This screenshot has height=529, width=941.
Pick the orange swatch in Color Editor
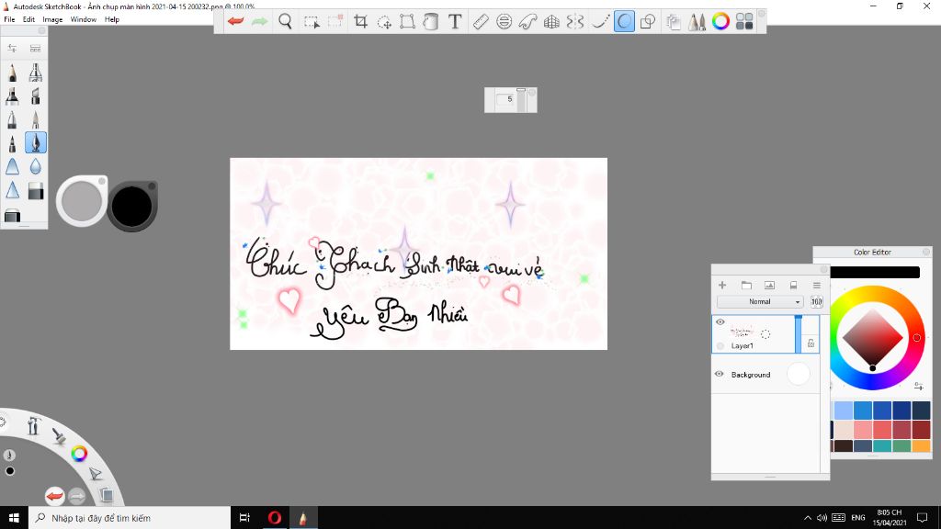(921, 445)
